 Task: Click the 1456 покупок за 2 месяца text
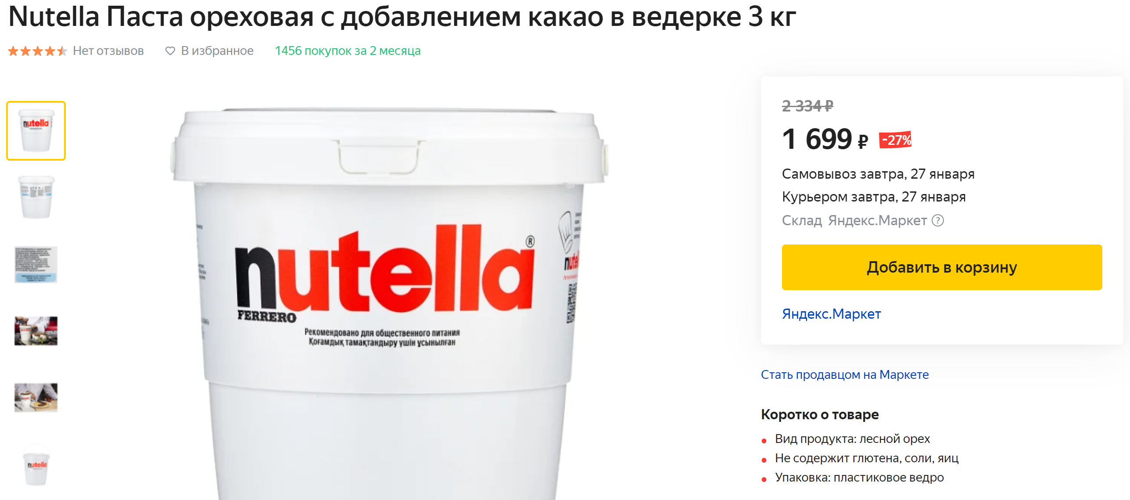tap(348, 51)
